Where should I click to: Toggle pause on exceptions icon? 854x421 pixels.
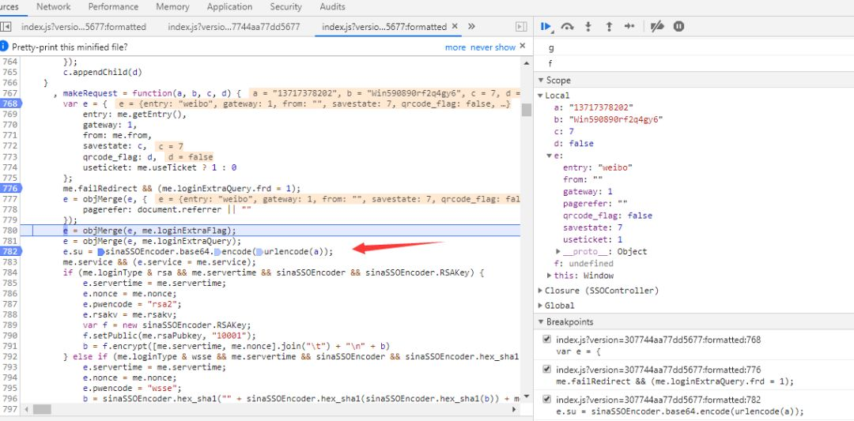(678, 26)
